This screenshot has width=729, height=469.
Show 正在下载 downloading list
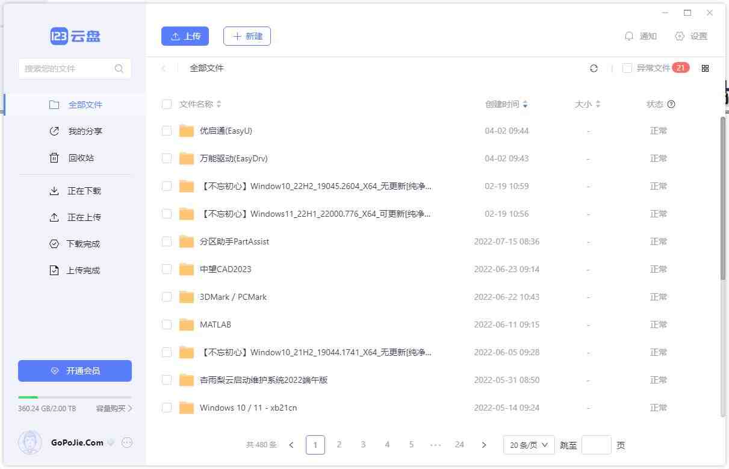pyautogui.click(x=75, y=191)
